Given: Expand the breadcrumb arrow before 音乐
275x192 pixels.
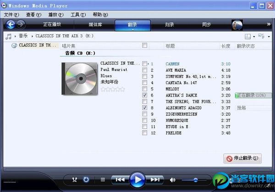Looking at the screenshot, I should 15,37.
